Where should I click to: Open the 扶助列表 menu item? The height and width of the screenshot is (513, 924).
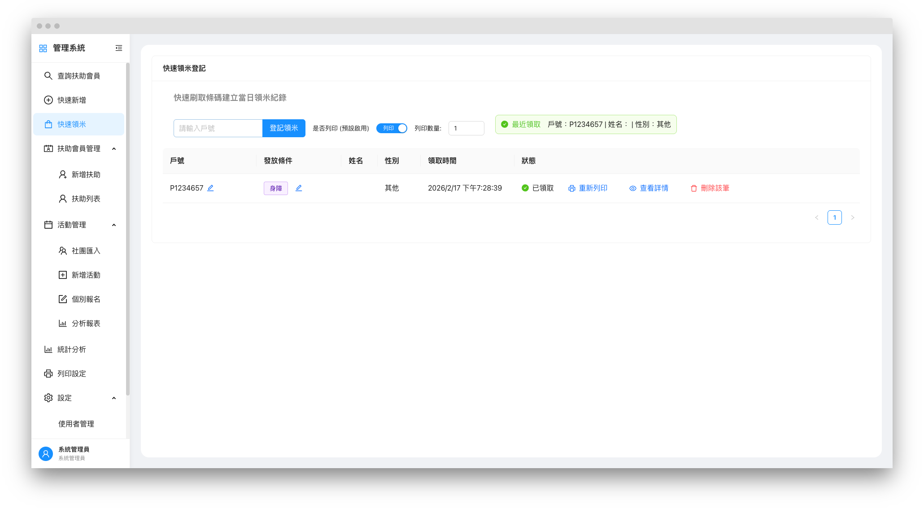coord(86,199)
